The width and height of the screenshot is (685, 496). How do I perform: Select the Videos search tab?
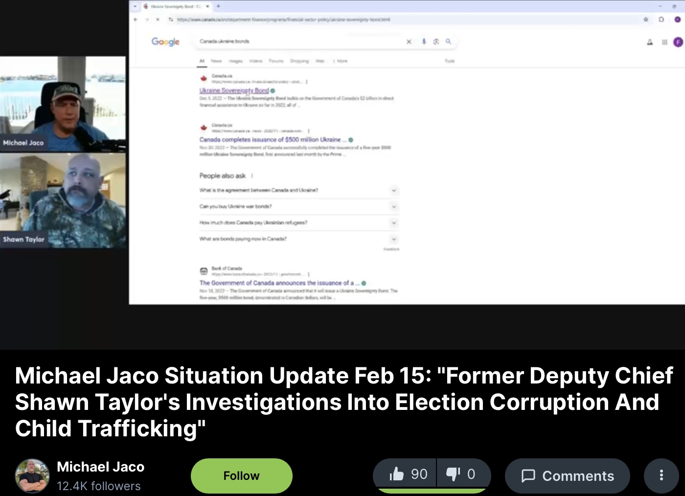[256, 61]
